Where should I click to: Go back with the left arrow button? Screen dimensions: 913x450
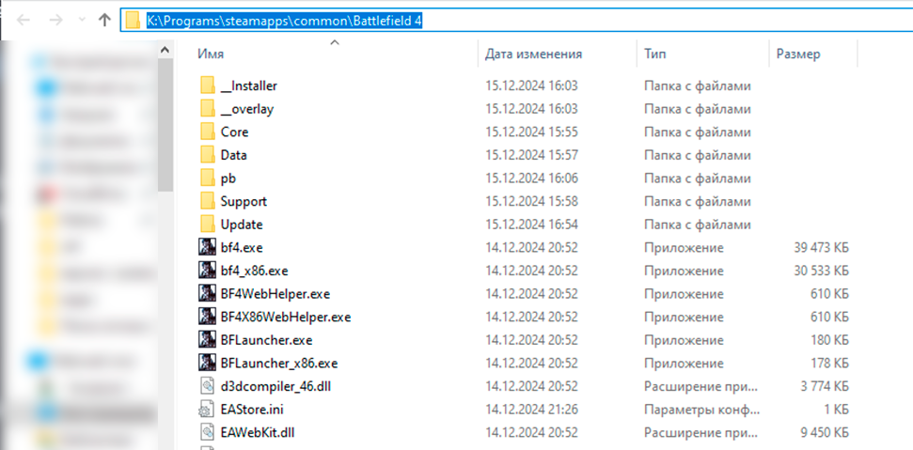click(24, 21)
